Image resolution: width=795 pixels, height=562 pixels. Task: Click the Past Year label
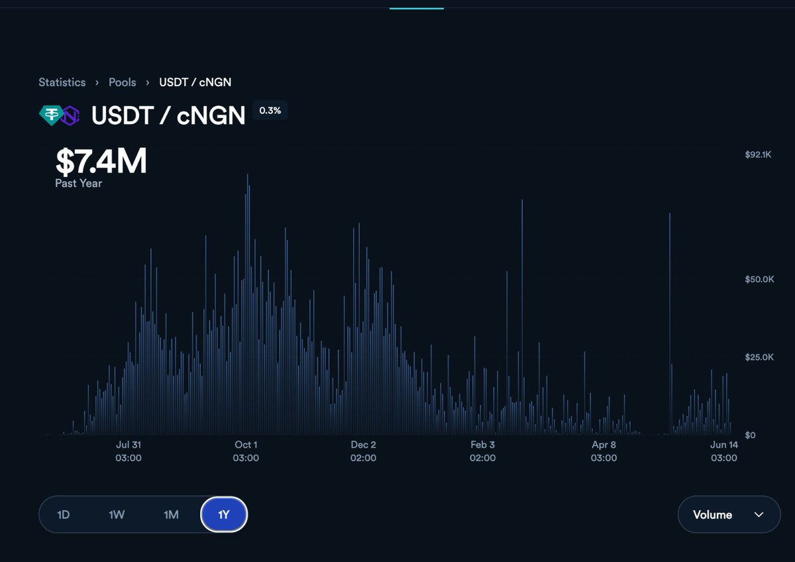point(78,184)
